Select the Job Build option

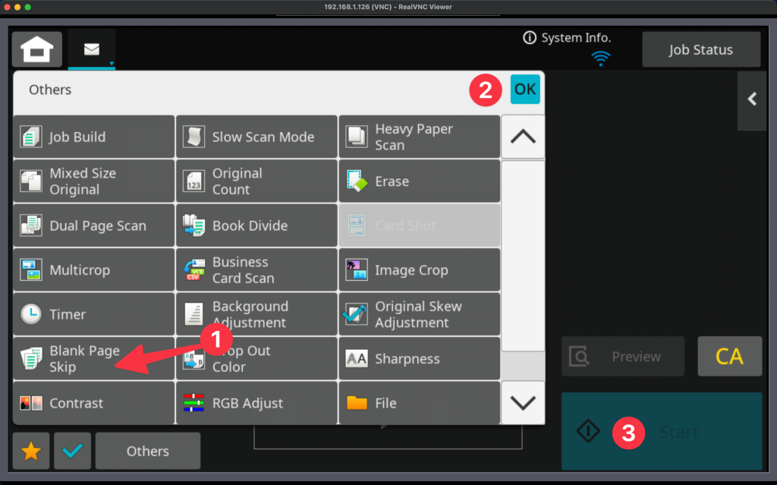tap(94, 137)
